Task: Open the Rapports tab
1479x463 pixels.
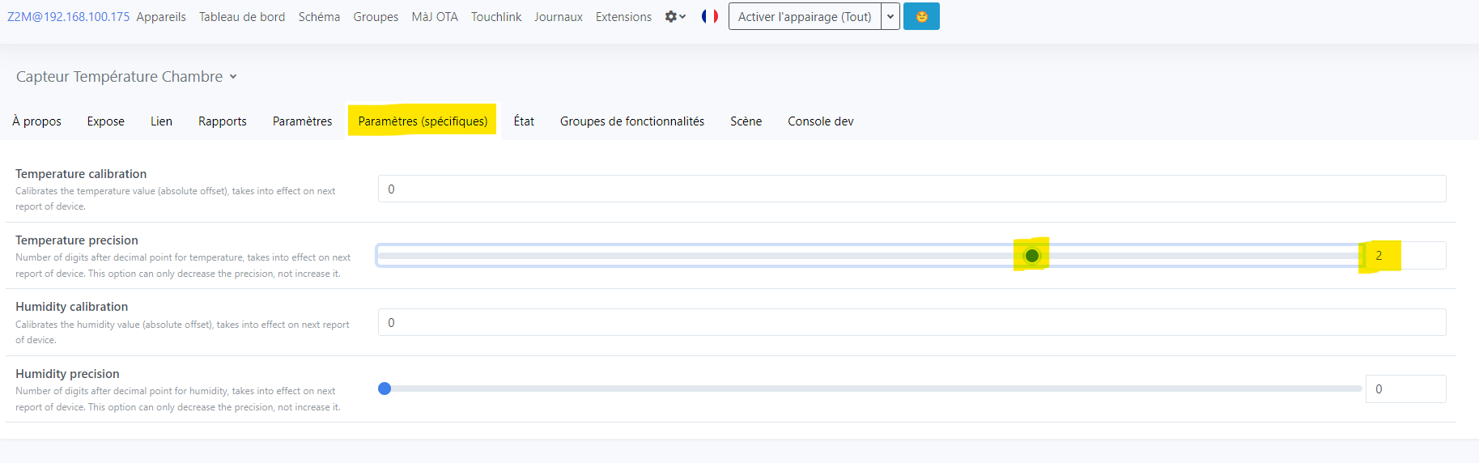Action: click(223, 121)
